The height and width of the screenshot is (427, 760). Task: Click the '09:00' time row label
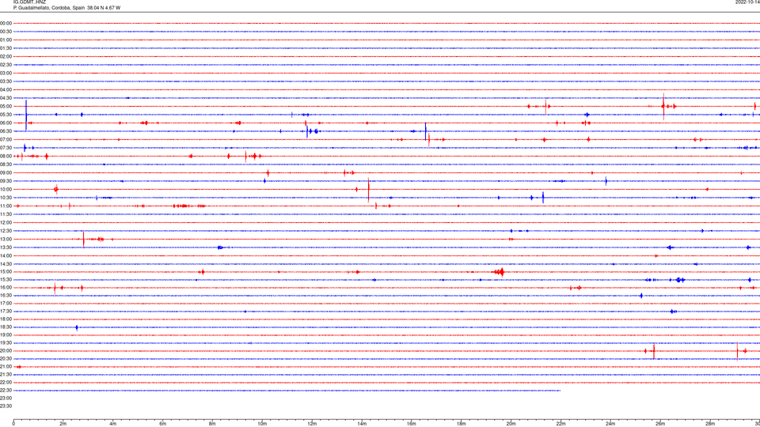point(6,173)
